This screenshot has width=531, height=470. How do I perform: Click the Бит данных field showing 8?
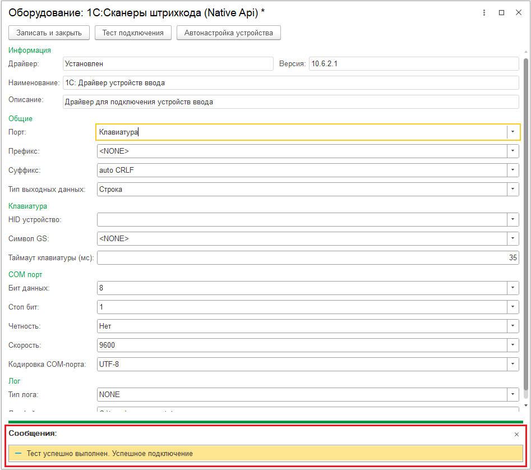302,288
